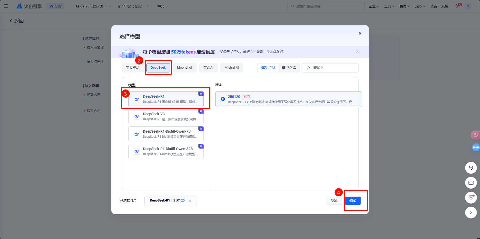This screenshot has width=480, height=239.
Task: Confirm selection with the 确定 button
Action: click(353, 200)
